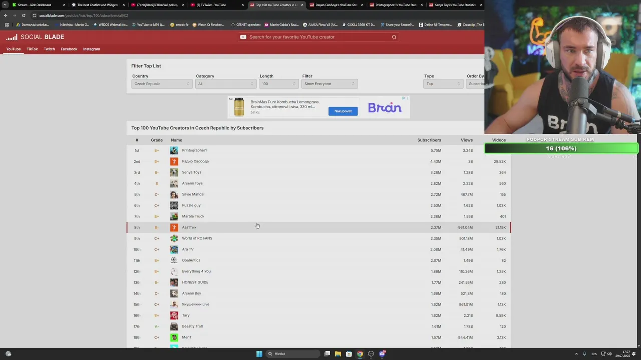Open Printographer1 channel link
641x360 pixels.
pos(194,150)
